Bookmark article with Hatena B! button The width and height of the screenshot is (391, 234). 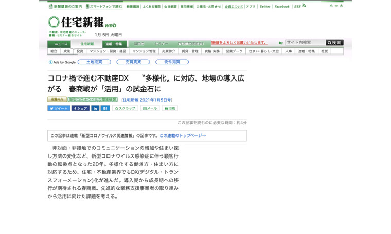pos(105,108)
